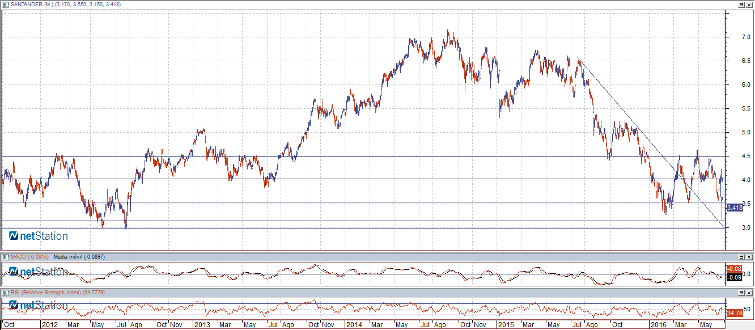This screenshot has width=755, height=330.
Task: Select the horizontal resistance line at 4.5
Action: (363, 156)
